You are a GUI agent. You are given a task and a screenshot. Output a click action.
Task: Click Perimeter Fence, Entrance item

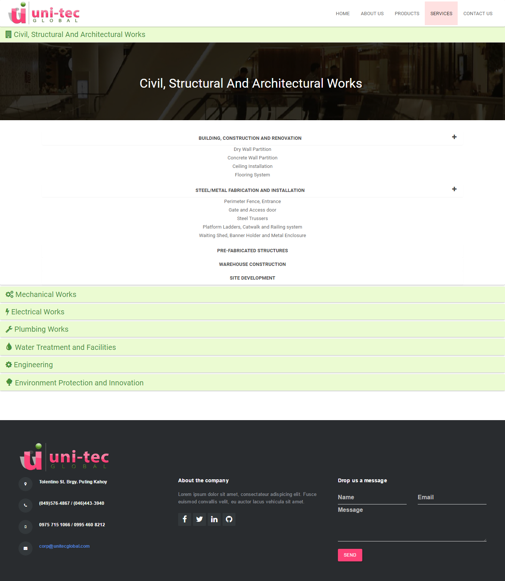[x=253, y=202]
